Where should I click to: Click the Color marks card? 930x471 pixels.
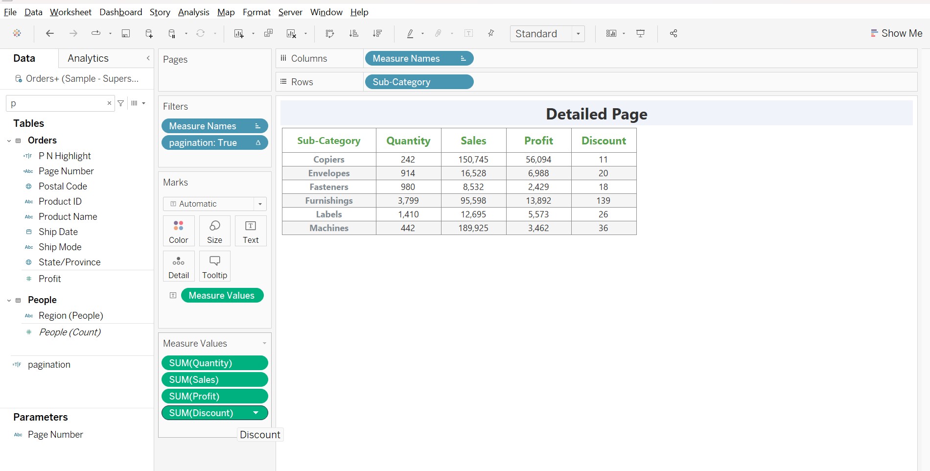(x=179, y=231)
